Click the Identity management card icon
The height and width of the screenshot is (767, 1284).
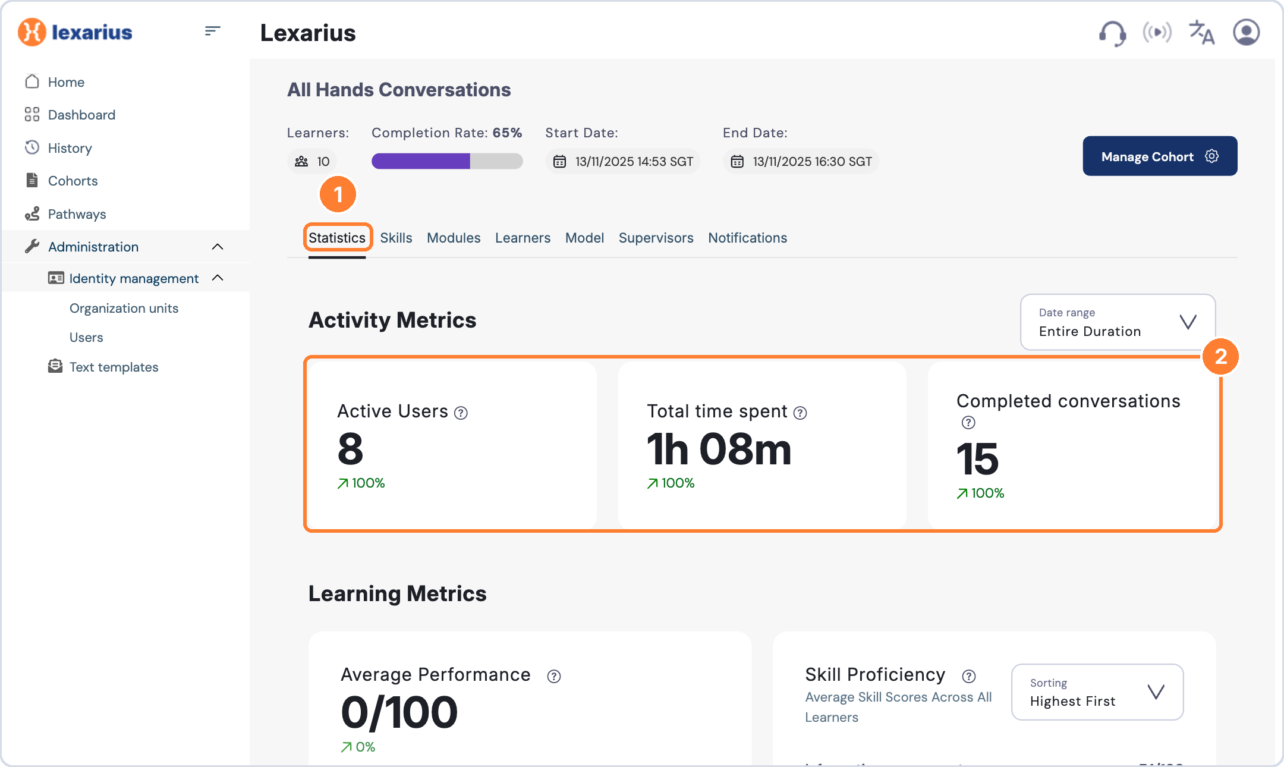pos(56,278)
